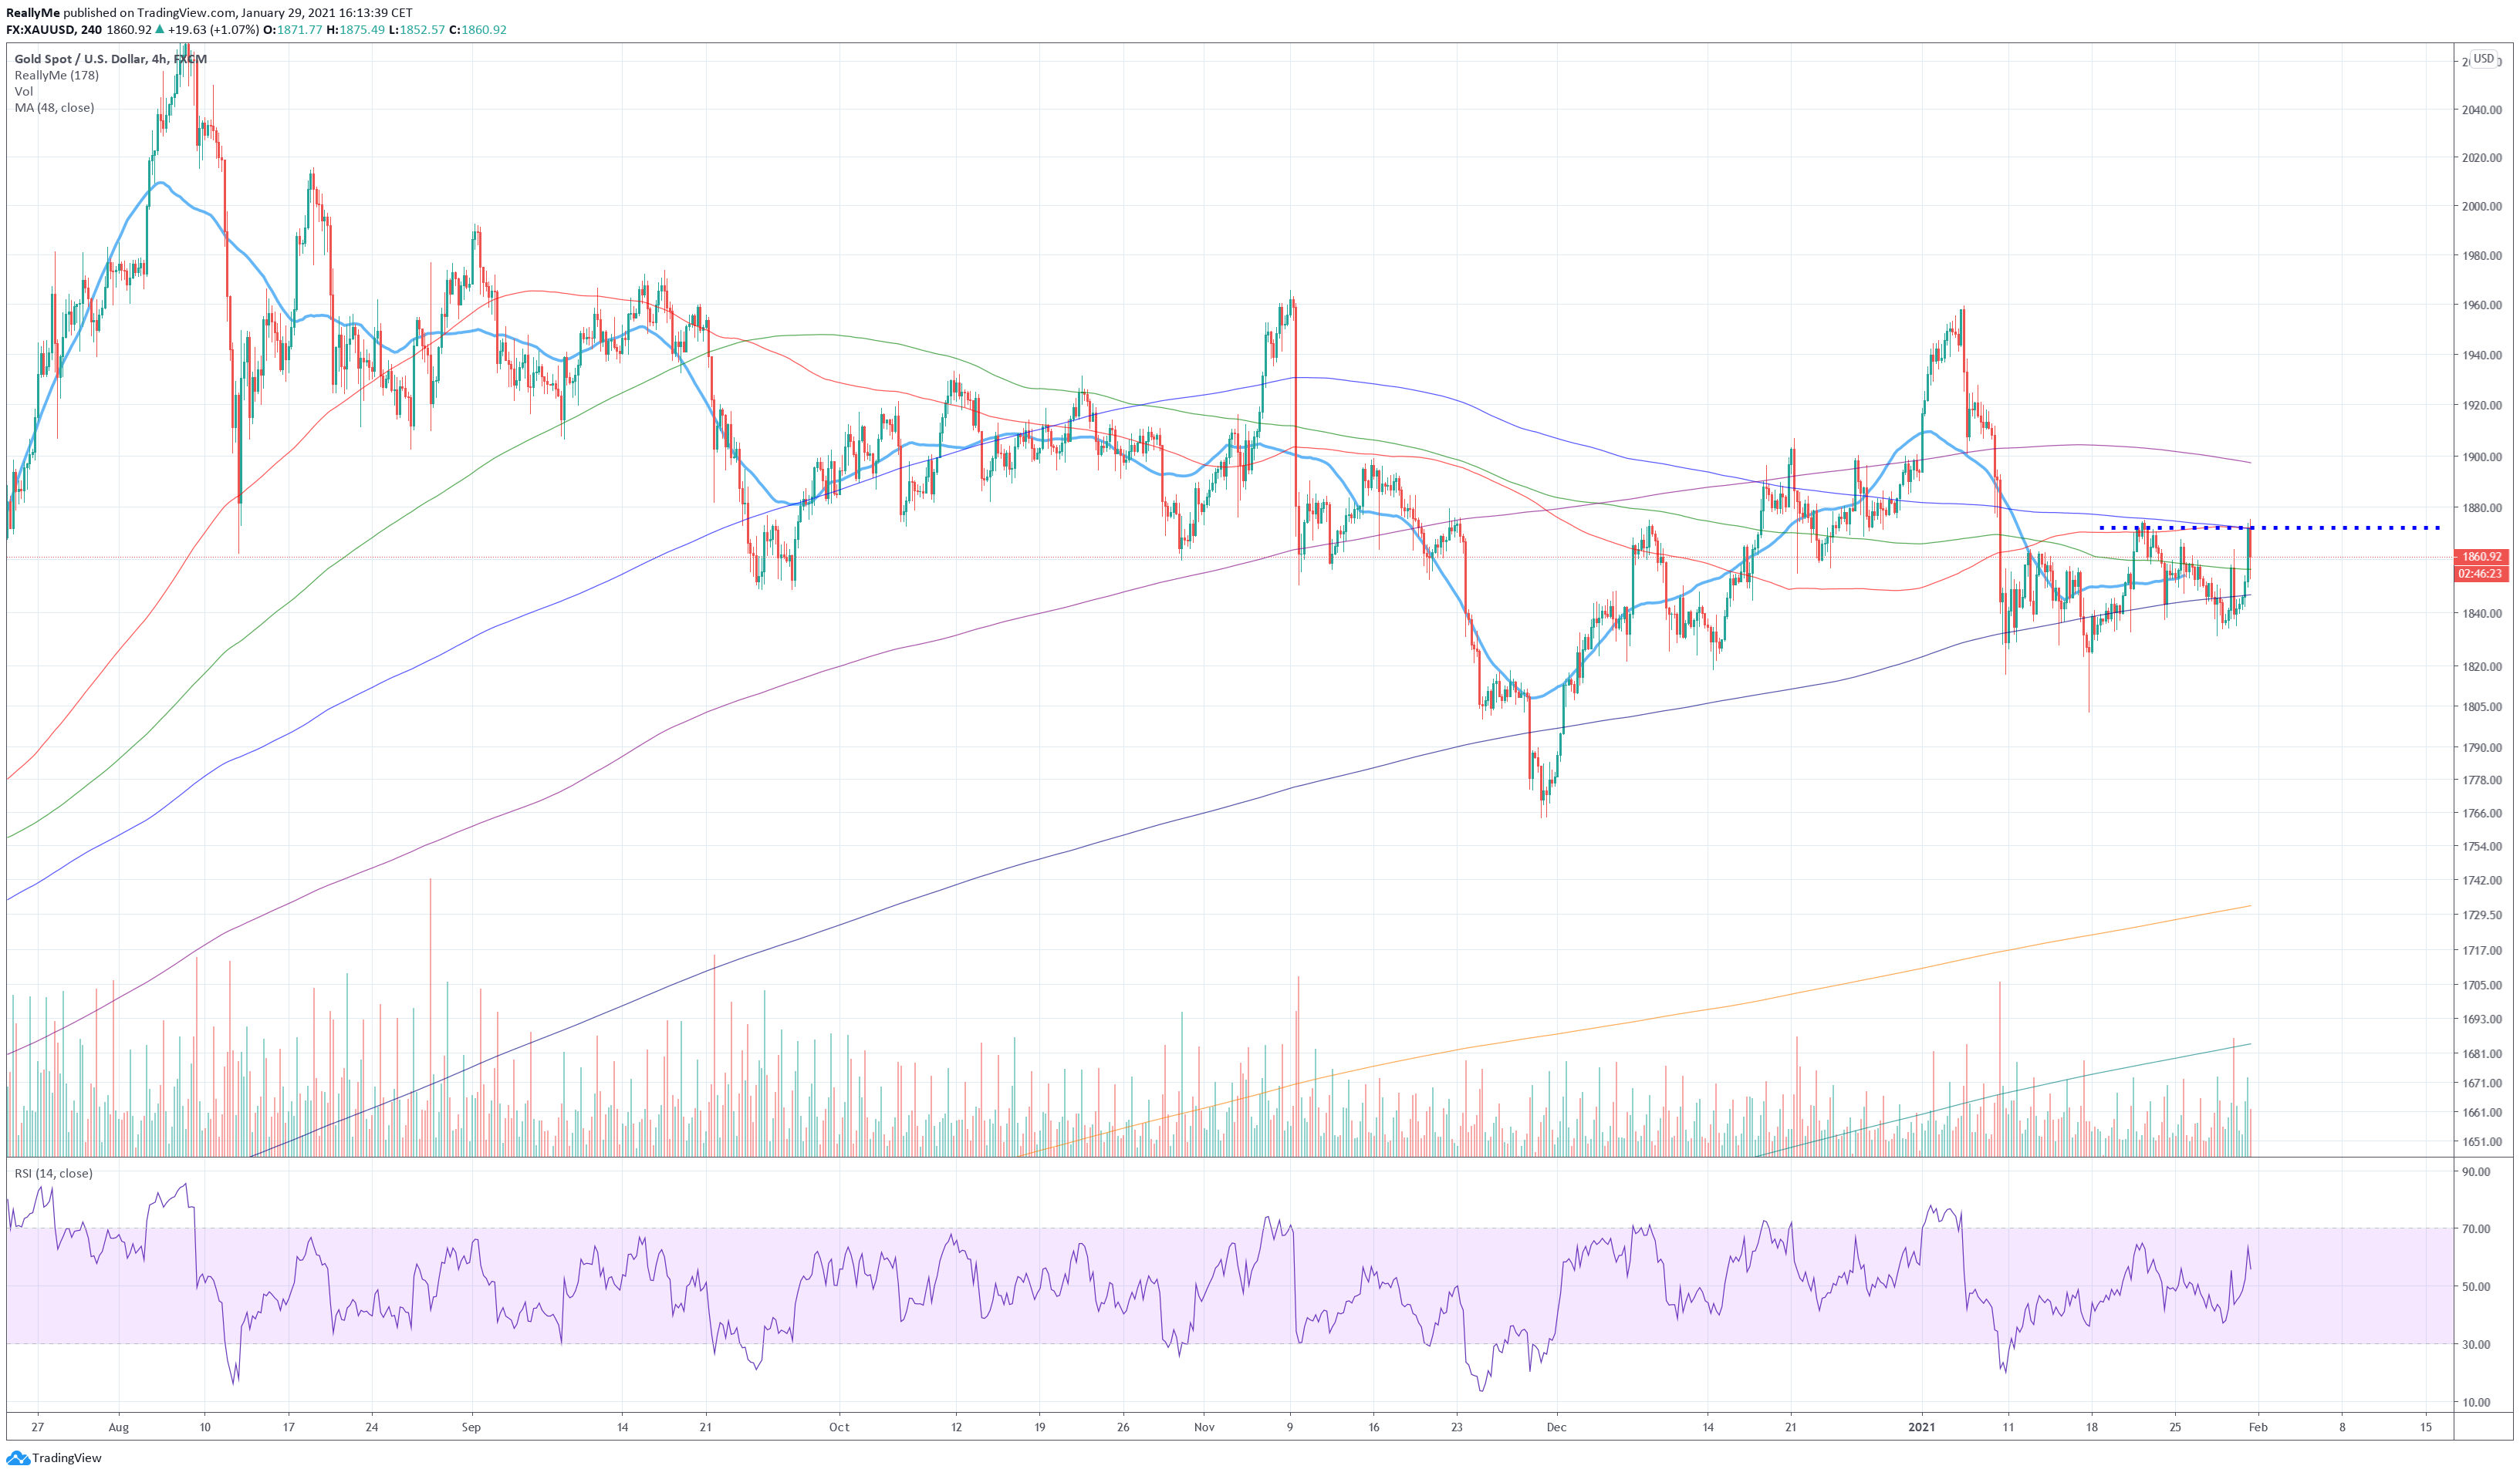Click the open value O:1871.77

click(x=292, y=30)
